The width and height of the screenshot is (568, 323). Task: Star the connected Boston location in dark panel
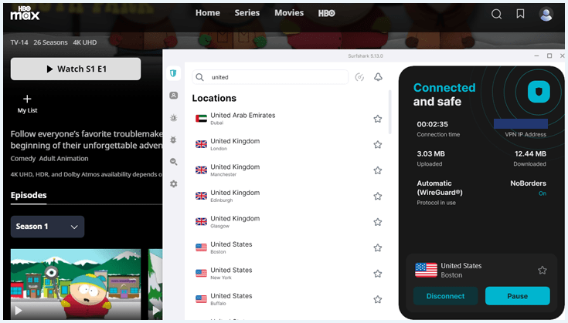542,271
